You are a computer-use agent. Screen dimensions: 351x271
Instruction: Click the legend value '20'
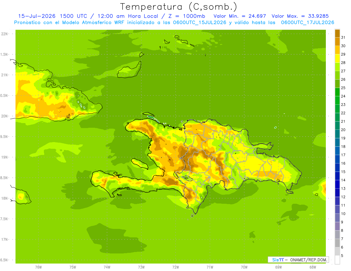[x=343, y=130]
